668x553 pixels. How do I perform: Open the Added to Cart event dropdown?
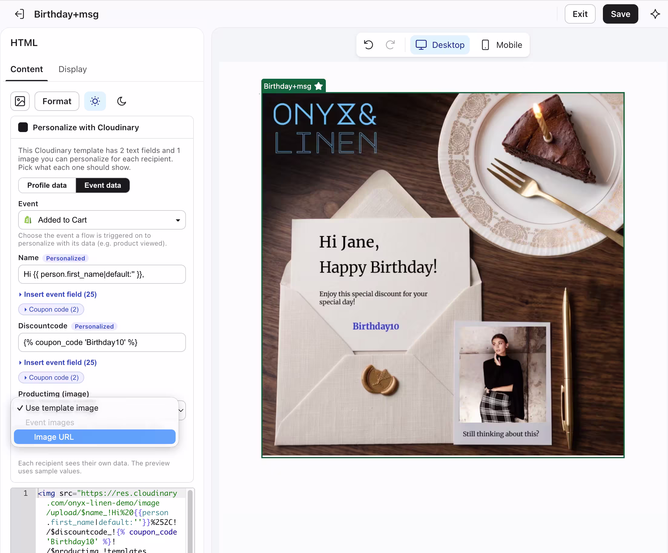pos(102,220)
